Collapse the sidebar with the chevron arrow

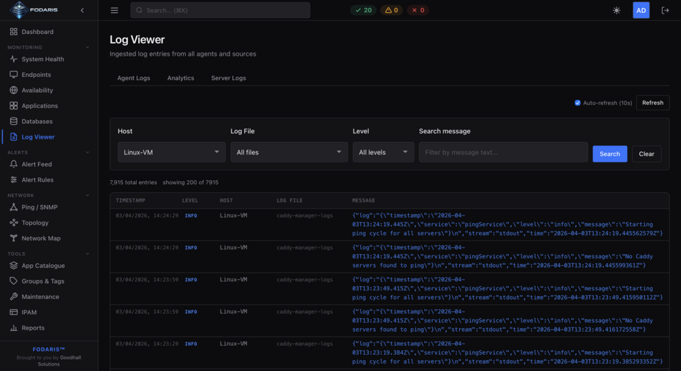(82, 10)
